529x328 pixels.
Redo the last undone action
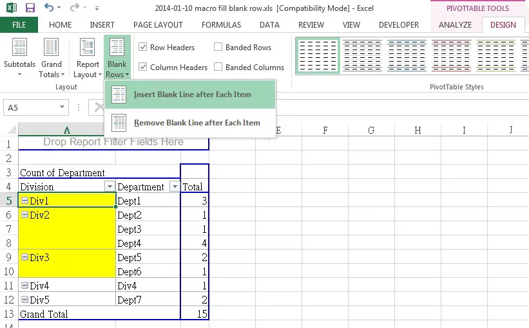coord(75,8)
